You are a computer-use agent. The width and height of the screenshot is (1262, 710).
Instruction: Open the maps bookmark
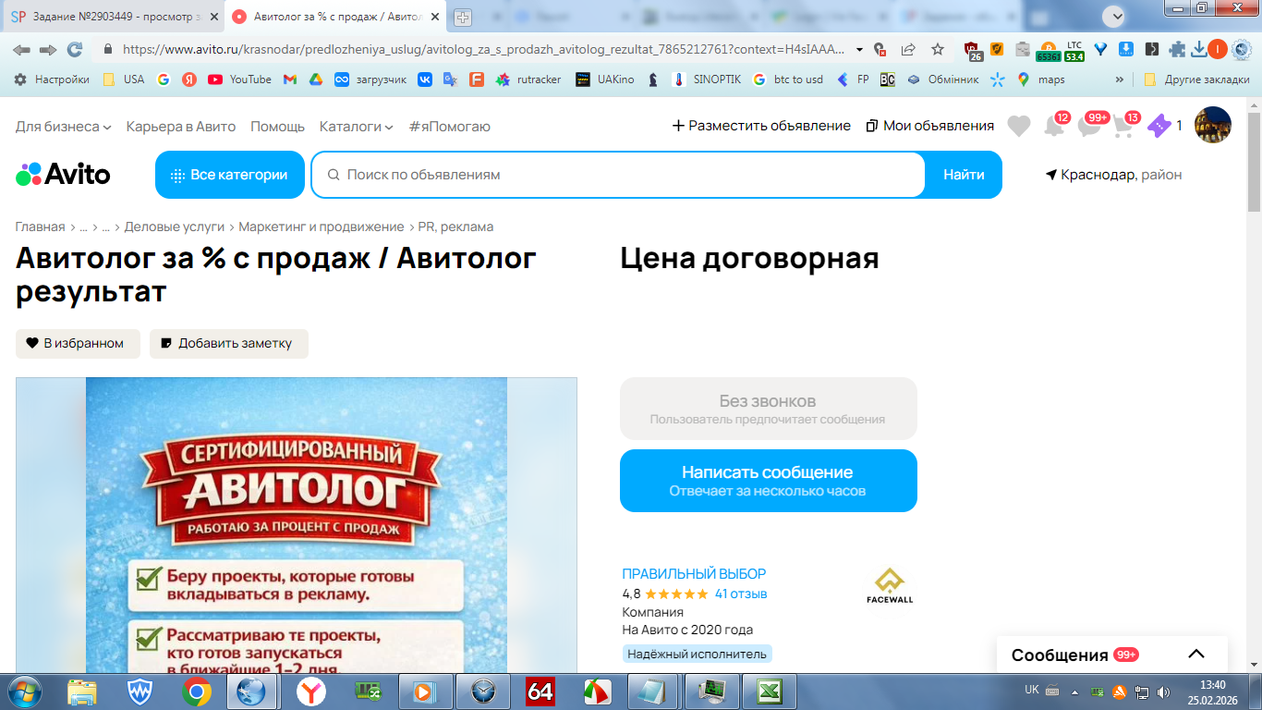1040,80
